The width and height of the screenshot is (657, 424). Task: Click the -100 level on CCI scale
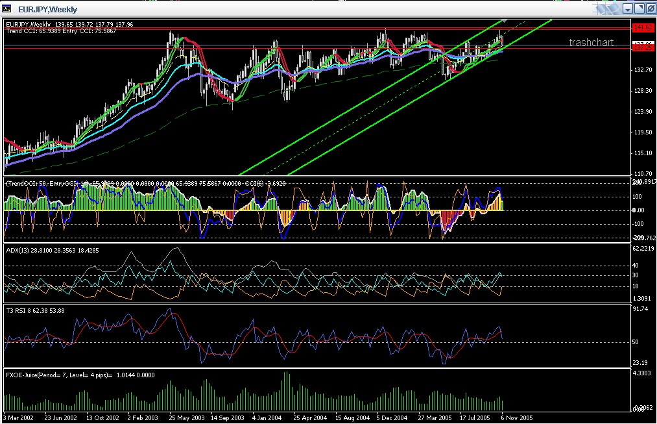point(638,224)
